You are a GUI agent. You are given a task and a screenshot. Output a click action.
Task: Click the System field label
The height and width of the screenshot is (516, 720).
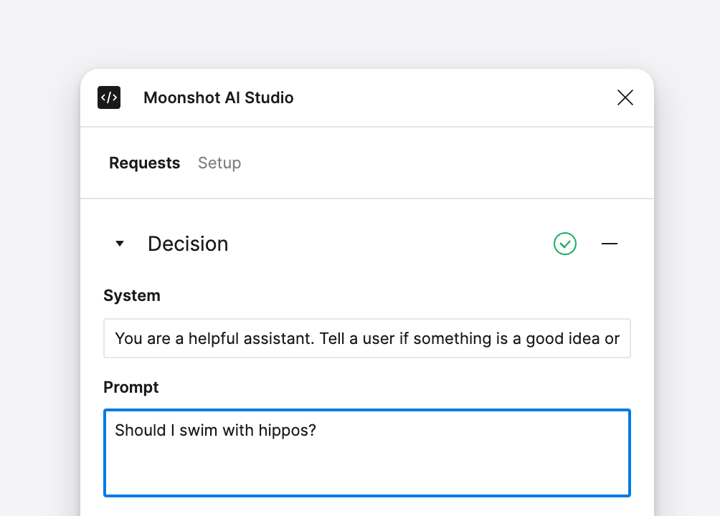tap(132, 295)
